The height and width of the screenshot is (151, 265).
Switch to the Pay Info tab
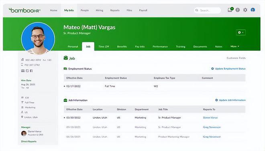click(140, 46)
